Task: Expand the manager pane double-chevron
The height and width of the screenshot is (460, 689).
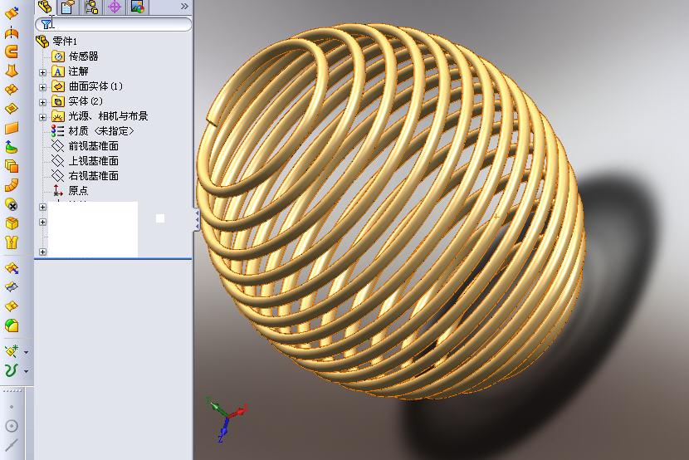Action: point(184,6)
